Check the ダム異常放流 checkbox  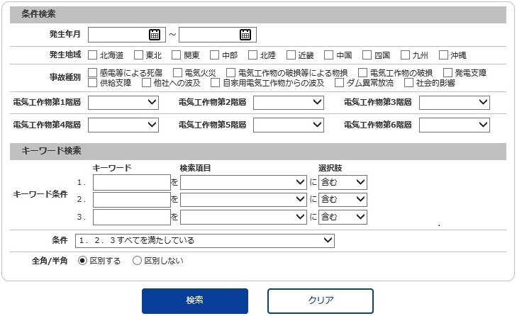pos(339,83)
